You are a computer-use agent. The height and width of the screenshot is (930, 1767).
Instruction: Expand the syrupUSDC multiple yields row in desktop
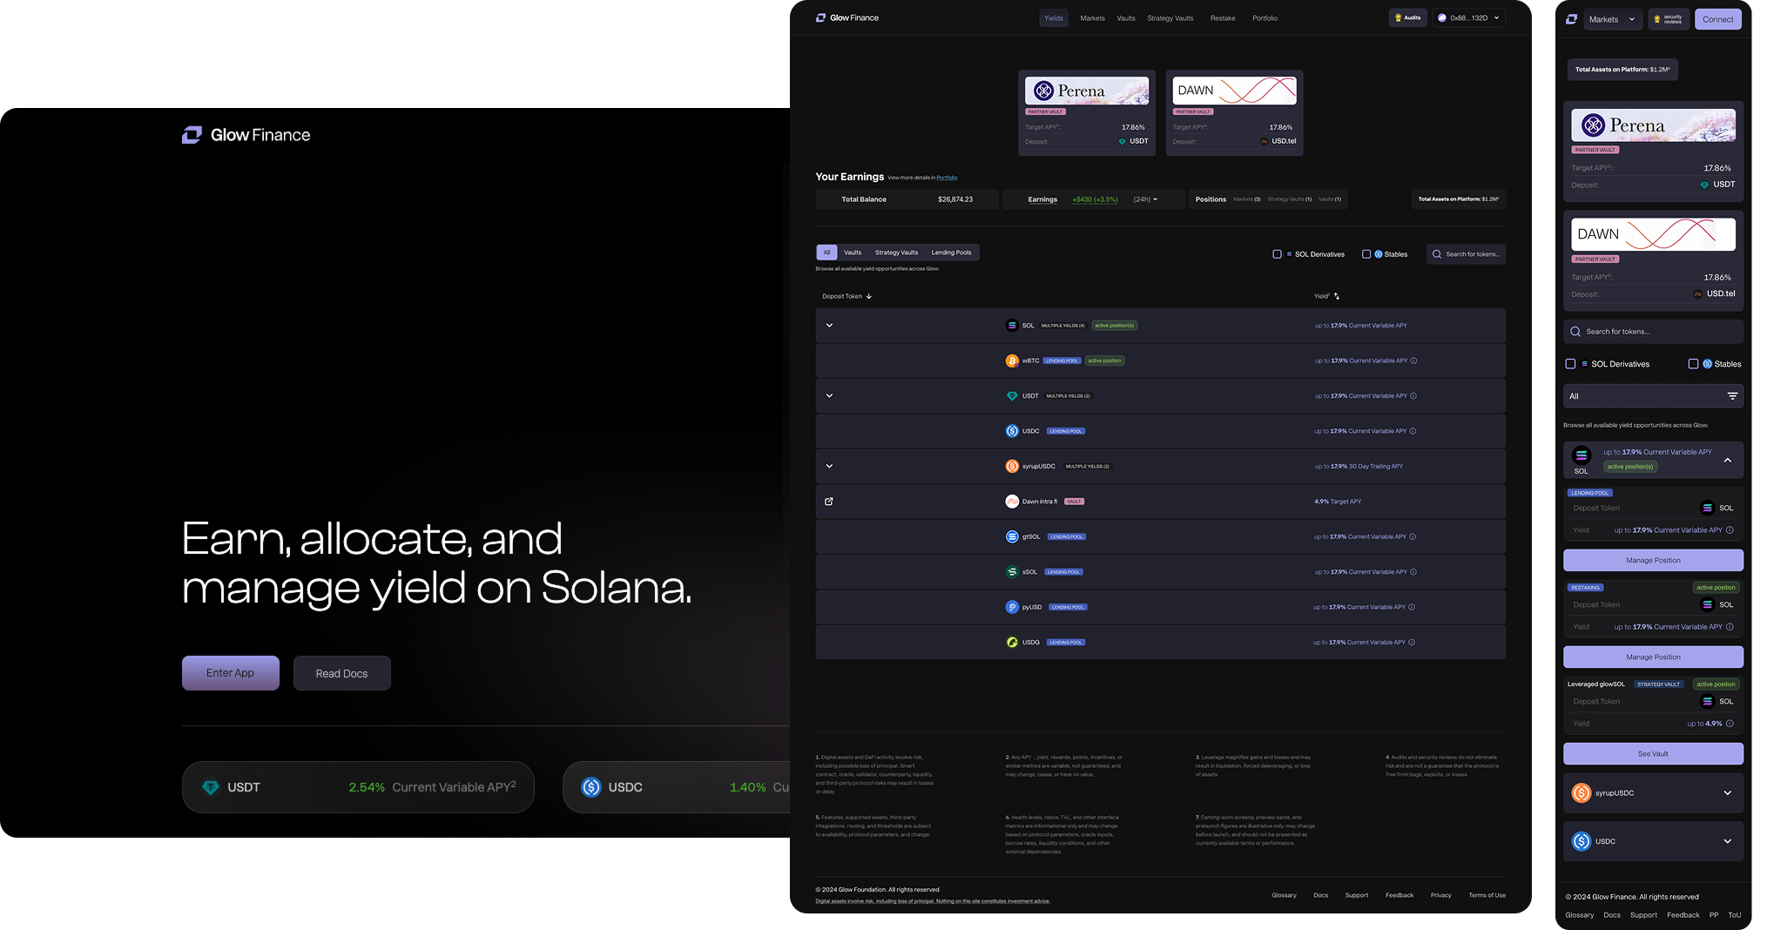pyautogui.click(x=829, y=467)
